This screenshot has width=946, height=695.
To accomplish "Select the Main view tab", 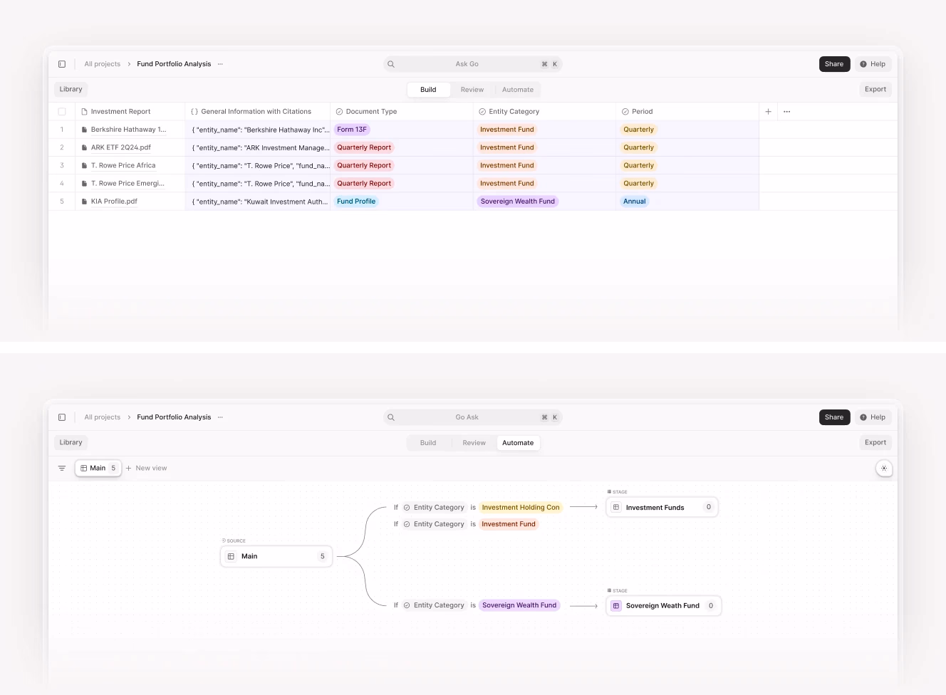I will [x=98, y=468].
